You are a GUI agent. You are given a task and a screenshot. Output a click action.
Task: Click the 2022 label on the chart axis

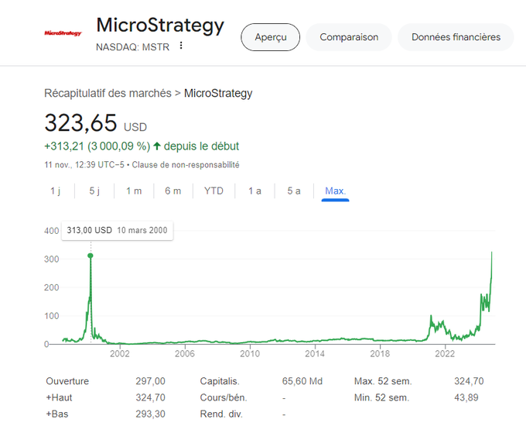tap(445, 353)
